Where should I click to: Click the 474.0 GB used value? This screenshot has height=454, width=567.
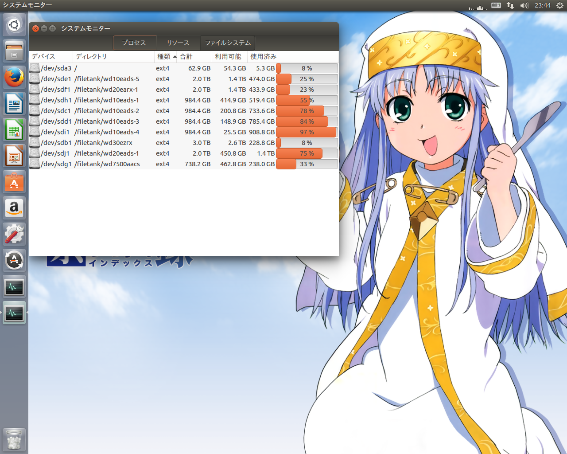point(262,79)
